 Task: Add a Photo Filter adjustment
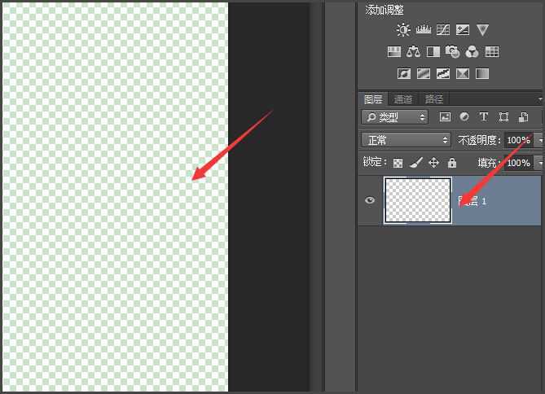pos(453,52)
